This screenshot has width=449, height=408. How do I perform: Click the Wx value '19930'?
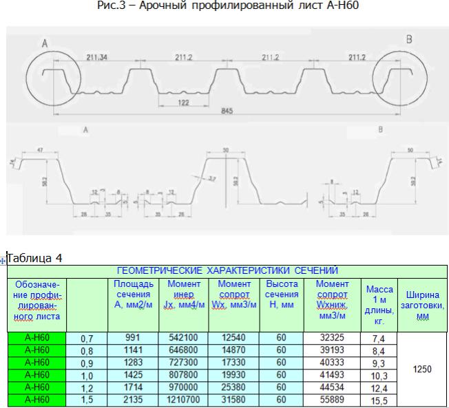(x=233, y=375)
